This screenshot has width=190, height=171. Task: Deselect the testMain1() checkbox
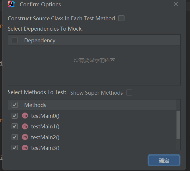click(15, 126)
